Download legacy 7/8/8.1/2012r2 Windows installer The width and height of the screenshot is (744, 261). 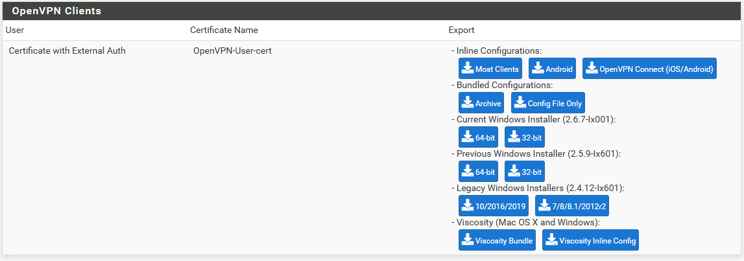click(x=572, y=205)
